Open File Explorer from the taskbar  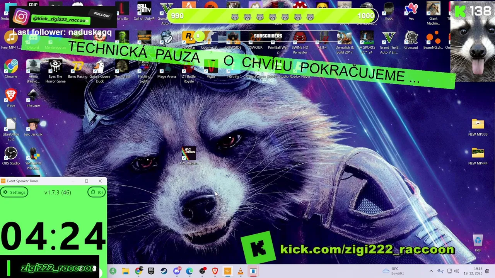(125, 271)
